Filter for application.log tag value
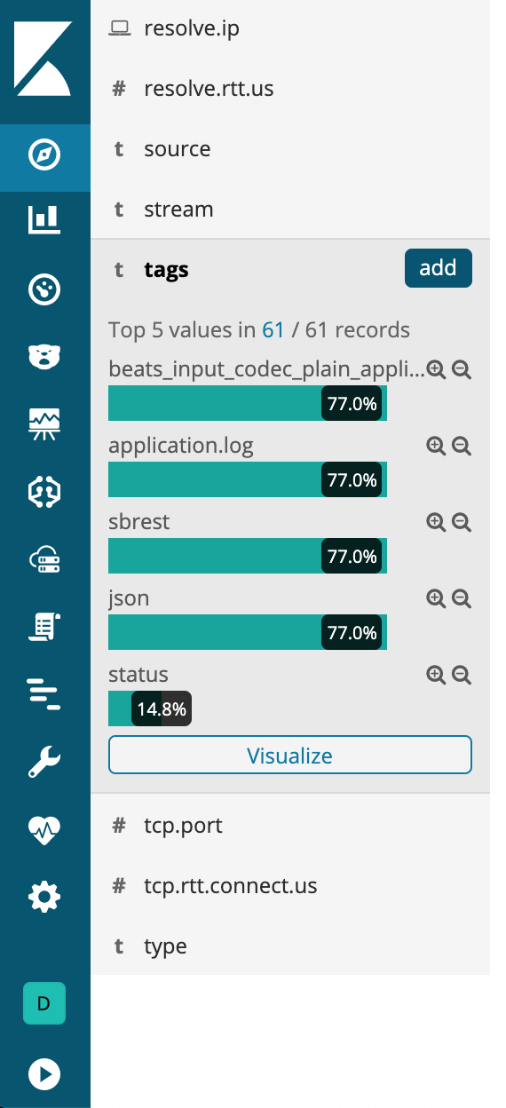506x1108 pixels. click(x=436, y=447)
